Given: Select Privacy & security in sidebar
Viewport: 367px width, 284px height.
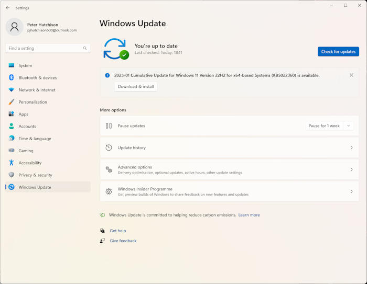Looking at the screenshot, I should pyautogui.click(x=48, y=175).
